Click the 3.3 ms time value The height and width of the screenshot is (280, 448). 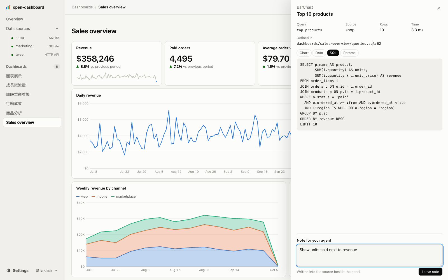click(x=417, y=30)
